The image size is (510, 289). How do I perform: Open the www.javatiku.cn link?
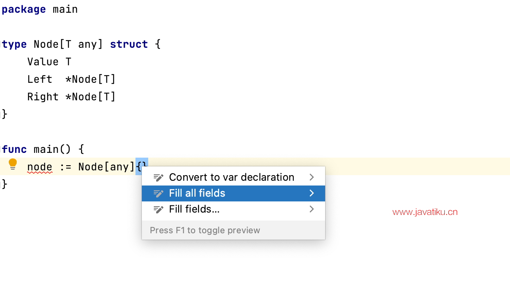click(x=425, y=212)
